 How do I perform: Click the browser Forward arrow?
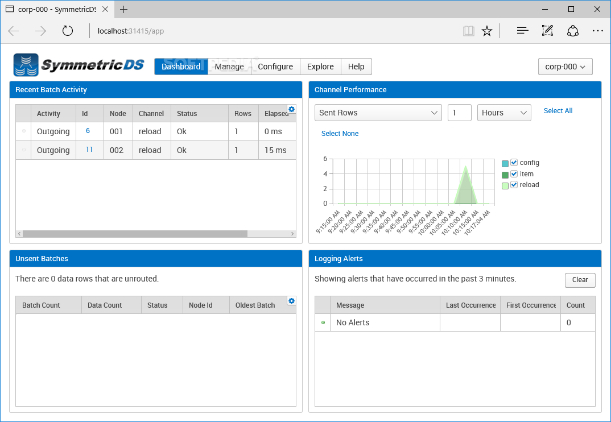pyautogui.click(x=40, y=31)
